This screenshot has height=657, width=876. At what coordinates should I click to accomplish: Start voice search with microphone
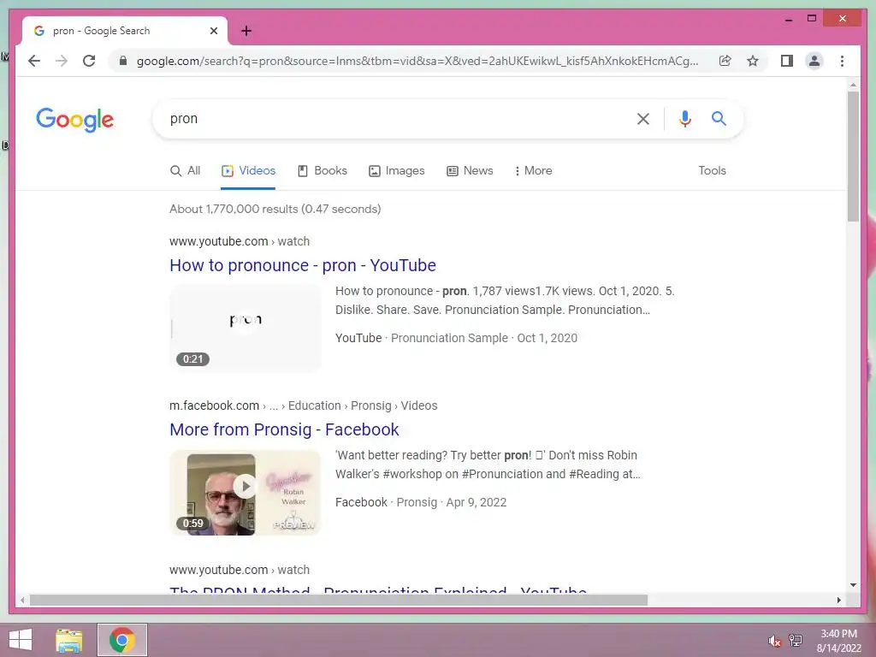point(685,118)
